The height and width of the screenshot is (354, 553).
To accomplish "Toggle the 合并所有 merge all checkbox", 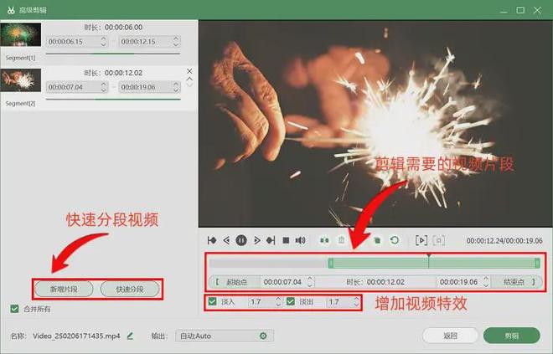I will pos(14,309).
